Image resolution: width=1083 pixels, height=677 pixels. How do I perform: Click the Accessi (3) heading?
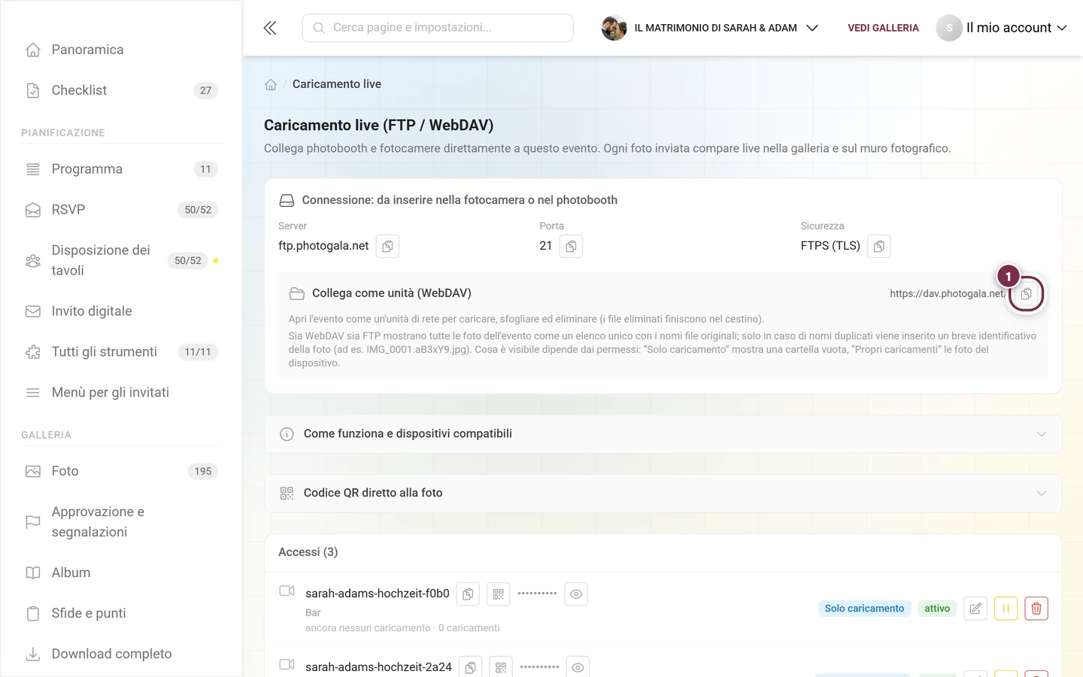click(x=308, y=552)
